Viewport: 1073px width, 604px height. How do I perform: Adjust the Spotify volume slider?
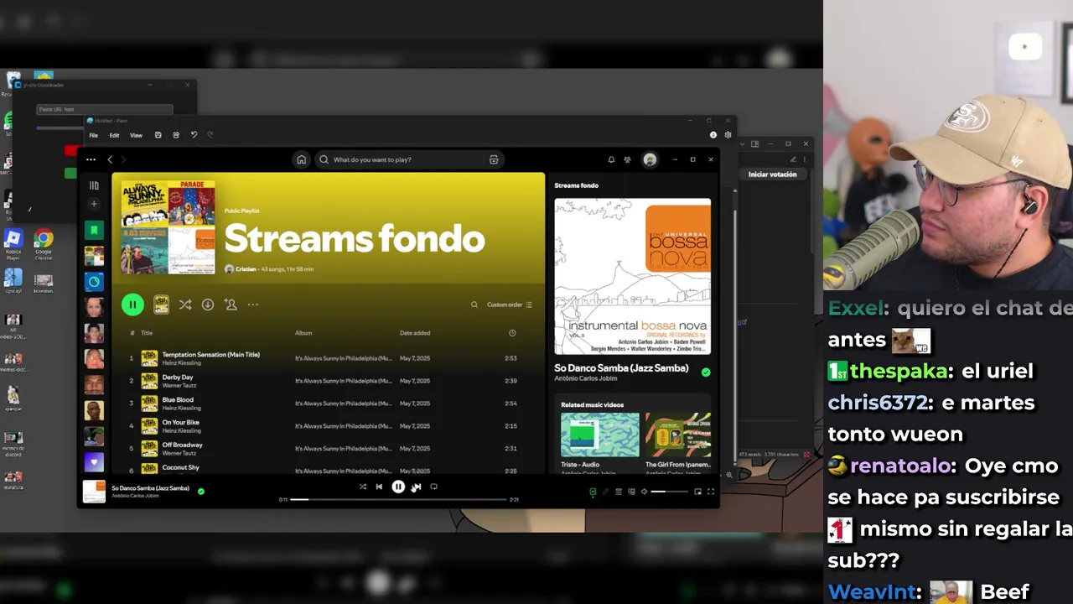pos(670,492)
